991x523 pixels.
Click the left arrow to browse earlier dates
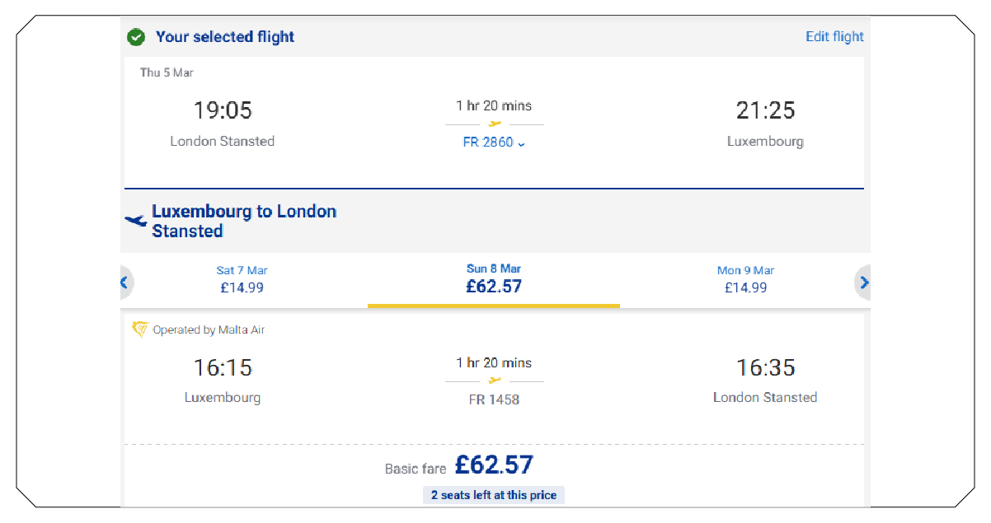click(124, 283)
